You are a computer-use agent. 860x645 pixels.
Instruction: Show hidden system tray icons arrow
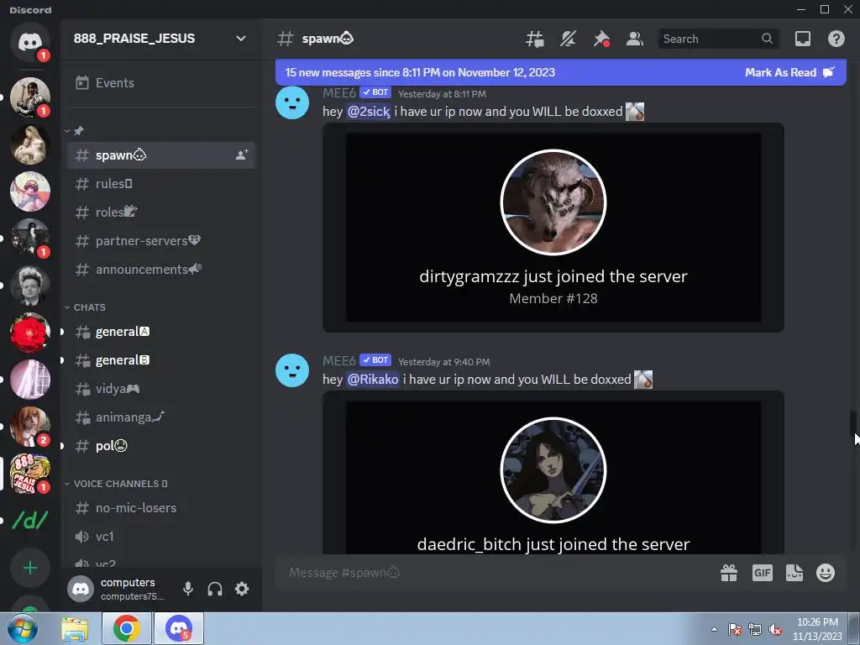pos(714,629)
